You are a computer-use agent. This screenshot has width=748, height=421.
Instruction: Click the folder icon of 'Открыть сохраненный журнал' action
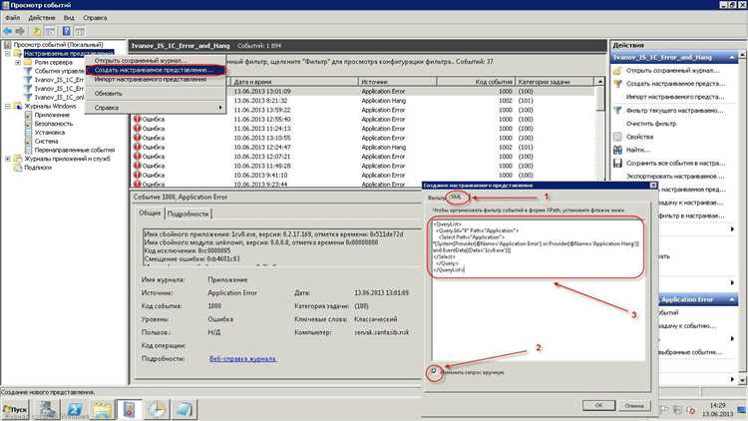617,71
